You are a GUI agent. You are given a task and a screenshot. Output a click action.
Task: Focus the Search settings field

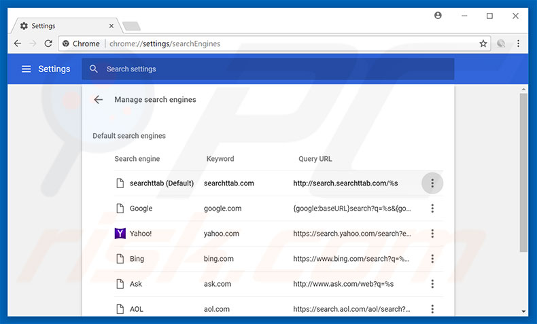268,69
